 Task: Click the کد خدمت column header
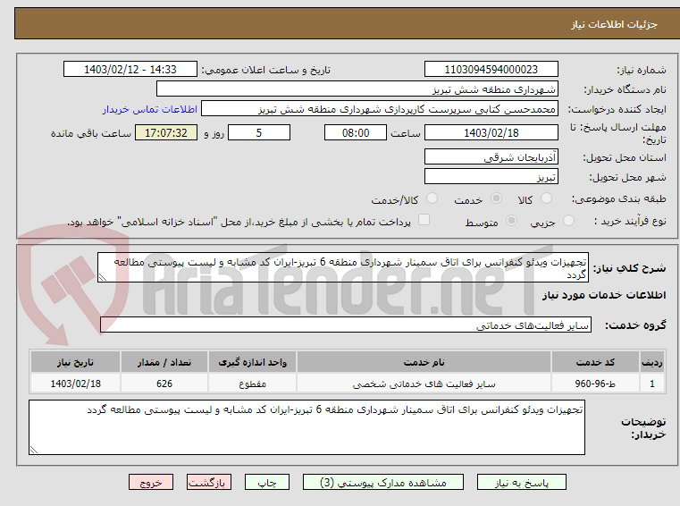[595, 362]
